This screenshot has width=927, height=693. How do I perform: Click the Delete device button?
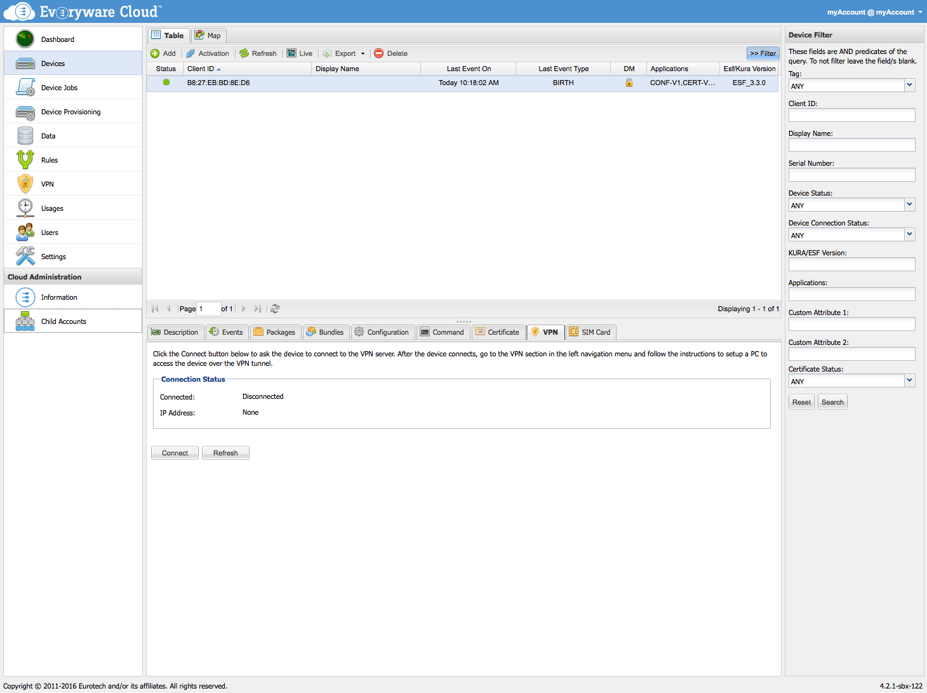390,53
